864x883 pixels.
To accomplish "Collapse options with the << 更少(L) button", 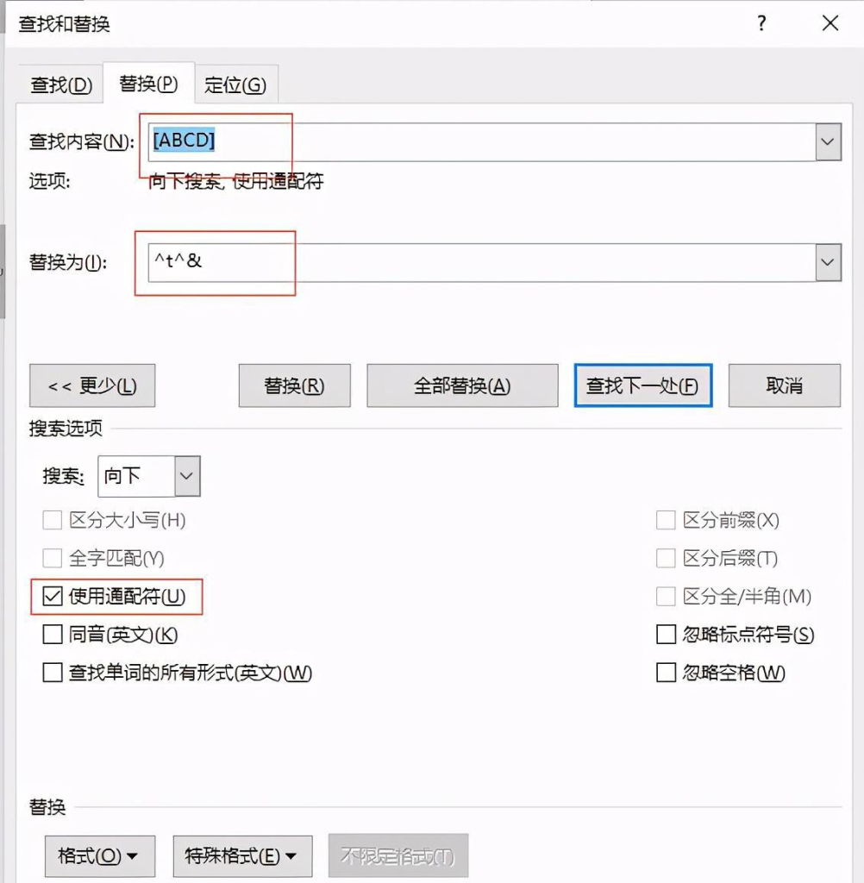I will pos(92,385).
